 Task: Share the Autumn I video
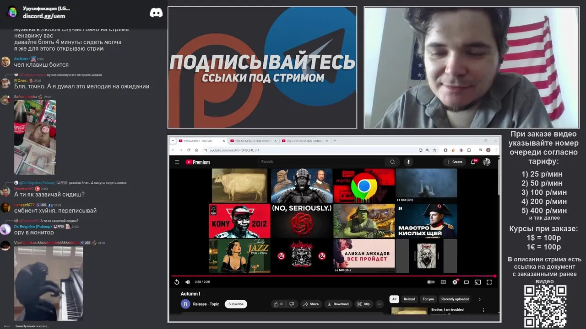click(311, 304)
